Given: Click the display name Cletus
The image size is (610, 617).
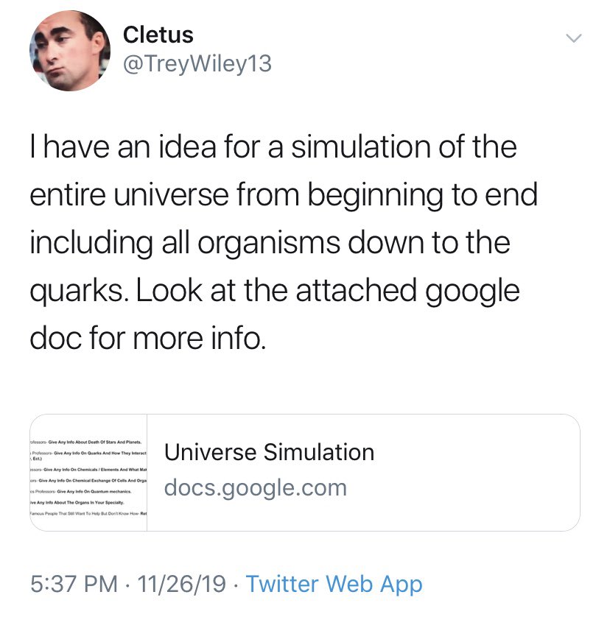Looking at the screenshot, I should tap(158, 34).
